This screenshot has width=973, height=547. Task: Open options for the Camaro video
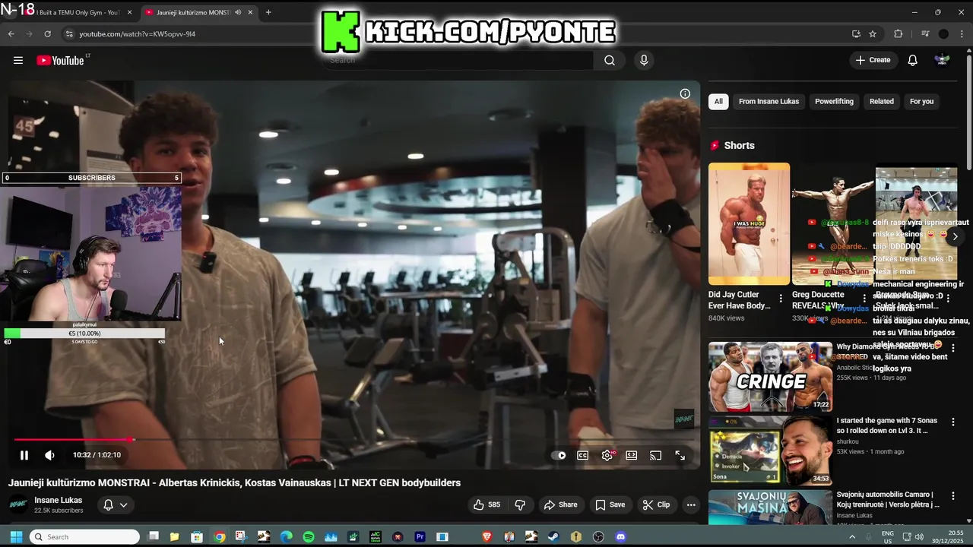(953, 495)
